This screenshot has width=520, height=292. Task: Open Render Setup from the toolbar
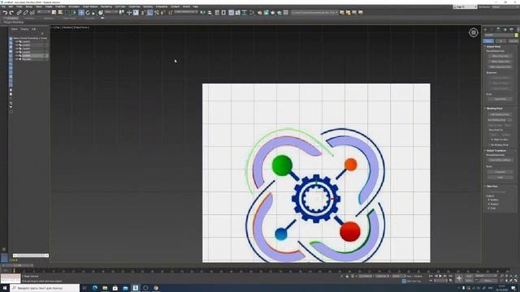coord(260,13)
